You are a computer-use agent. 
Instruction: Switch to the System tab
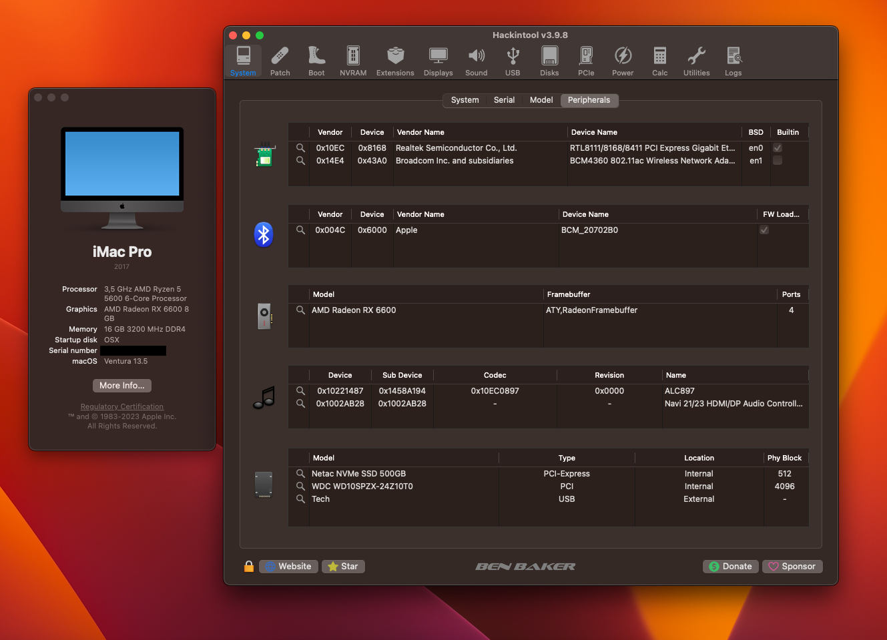pos(465,100)
